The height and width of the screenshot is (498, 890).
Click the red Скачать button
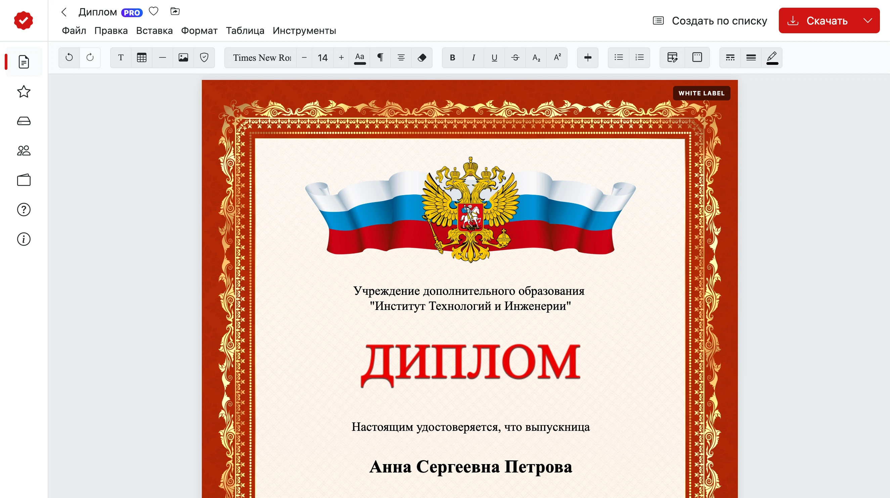[x=817, y=21]
